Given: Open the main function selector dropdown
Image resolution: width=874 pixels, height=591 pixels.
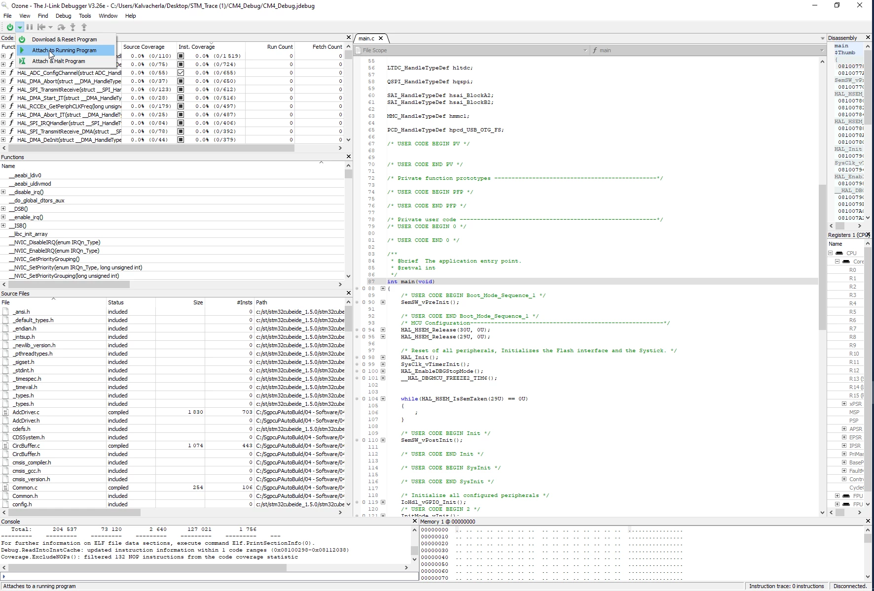Looking at the screenshot, I should pyautogui.click(x=708, y=50).
